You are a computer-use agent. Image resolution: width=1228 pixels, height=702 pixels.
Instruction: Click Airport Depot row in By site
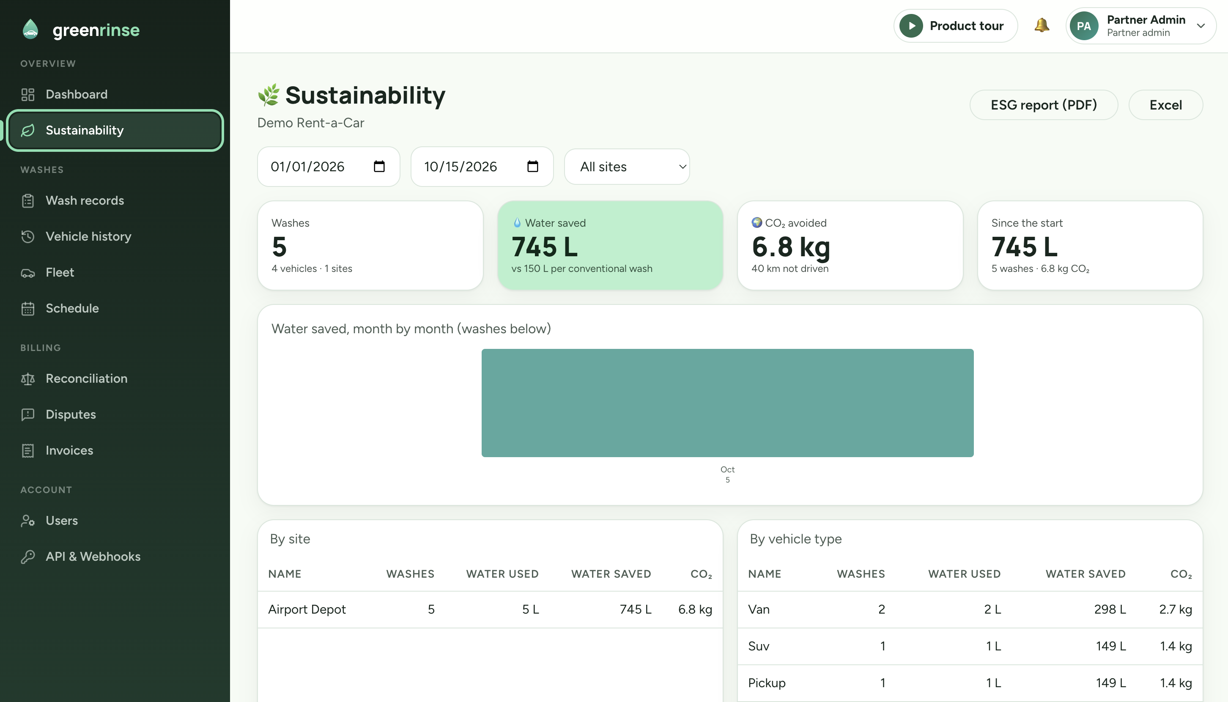point(490,609)
